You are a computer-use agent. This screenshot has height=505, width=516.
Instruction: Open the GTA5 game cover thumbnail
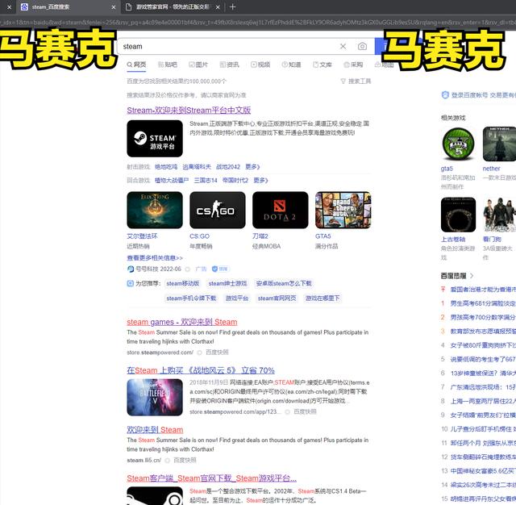(x=343, y=211)
